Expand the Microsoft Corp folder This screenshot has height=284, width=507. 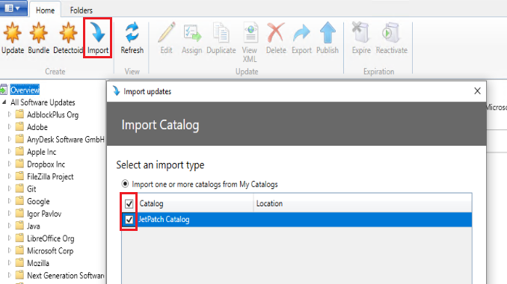coord(10,250)
